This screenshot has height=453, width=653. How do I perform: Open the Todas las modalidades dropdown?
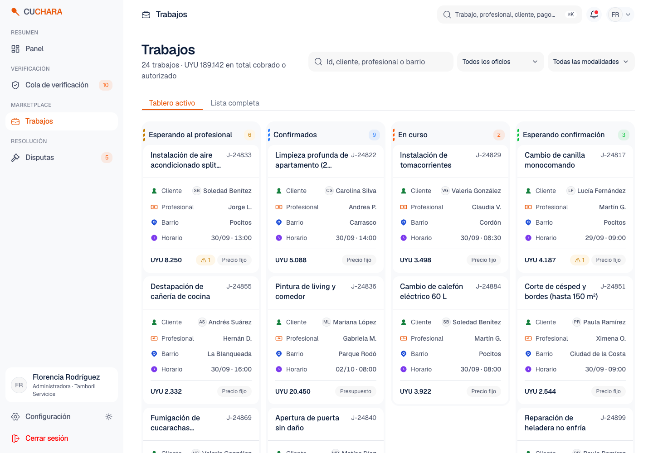(x=591, y=62)
